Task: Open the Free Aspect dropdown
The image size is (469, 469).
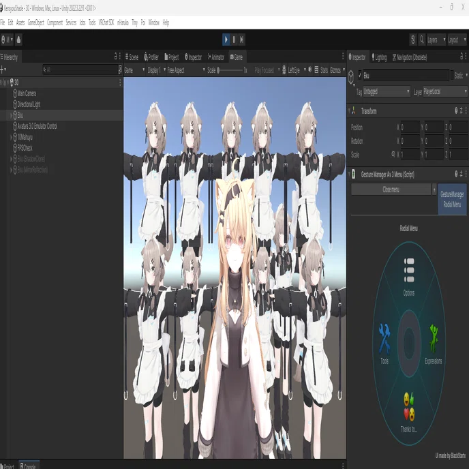Action: point(186,70)
